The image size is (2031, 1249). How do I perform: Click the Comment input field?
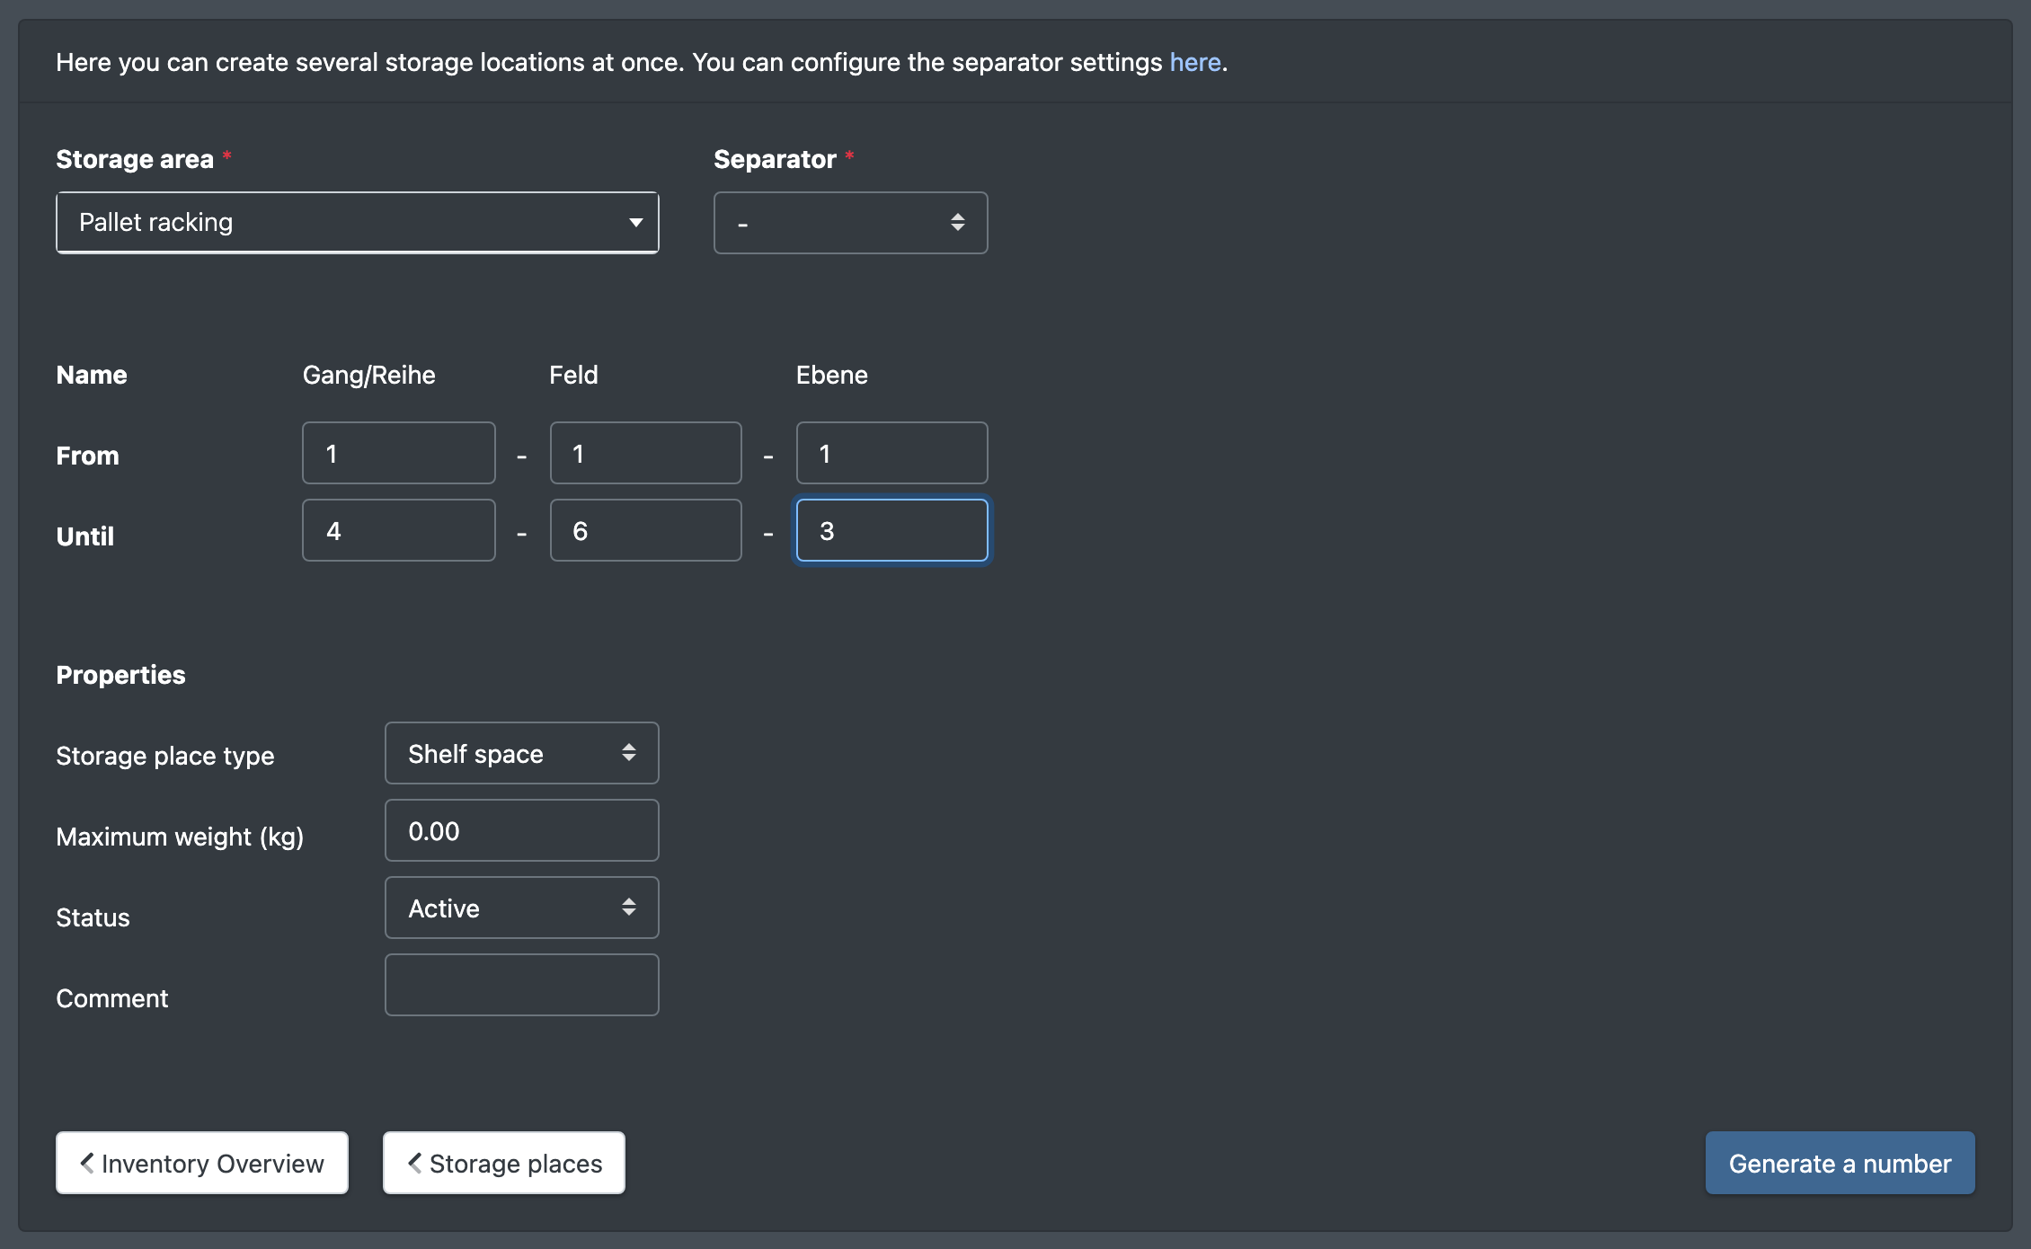pyautogui.click(x=521, y=985)
